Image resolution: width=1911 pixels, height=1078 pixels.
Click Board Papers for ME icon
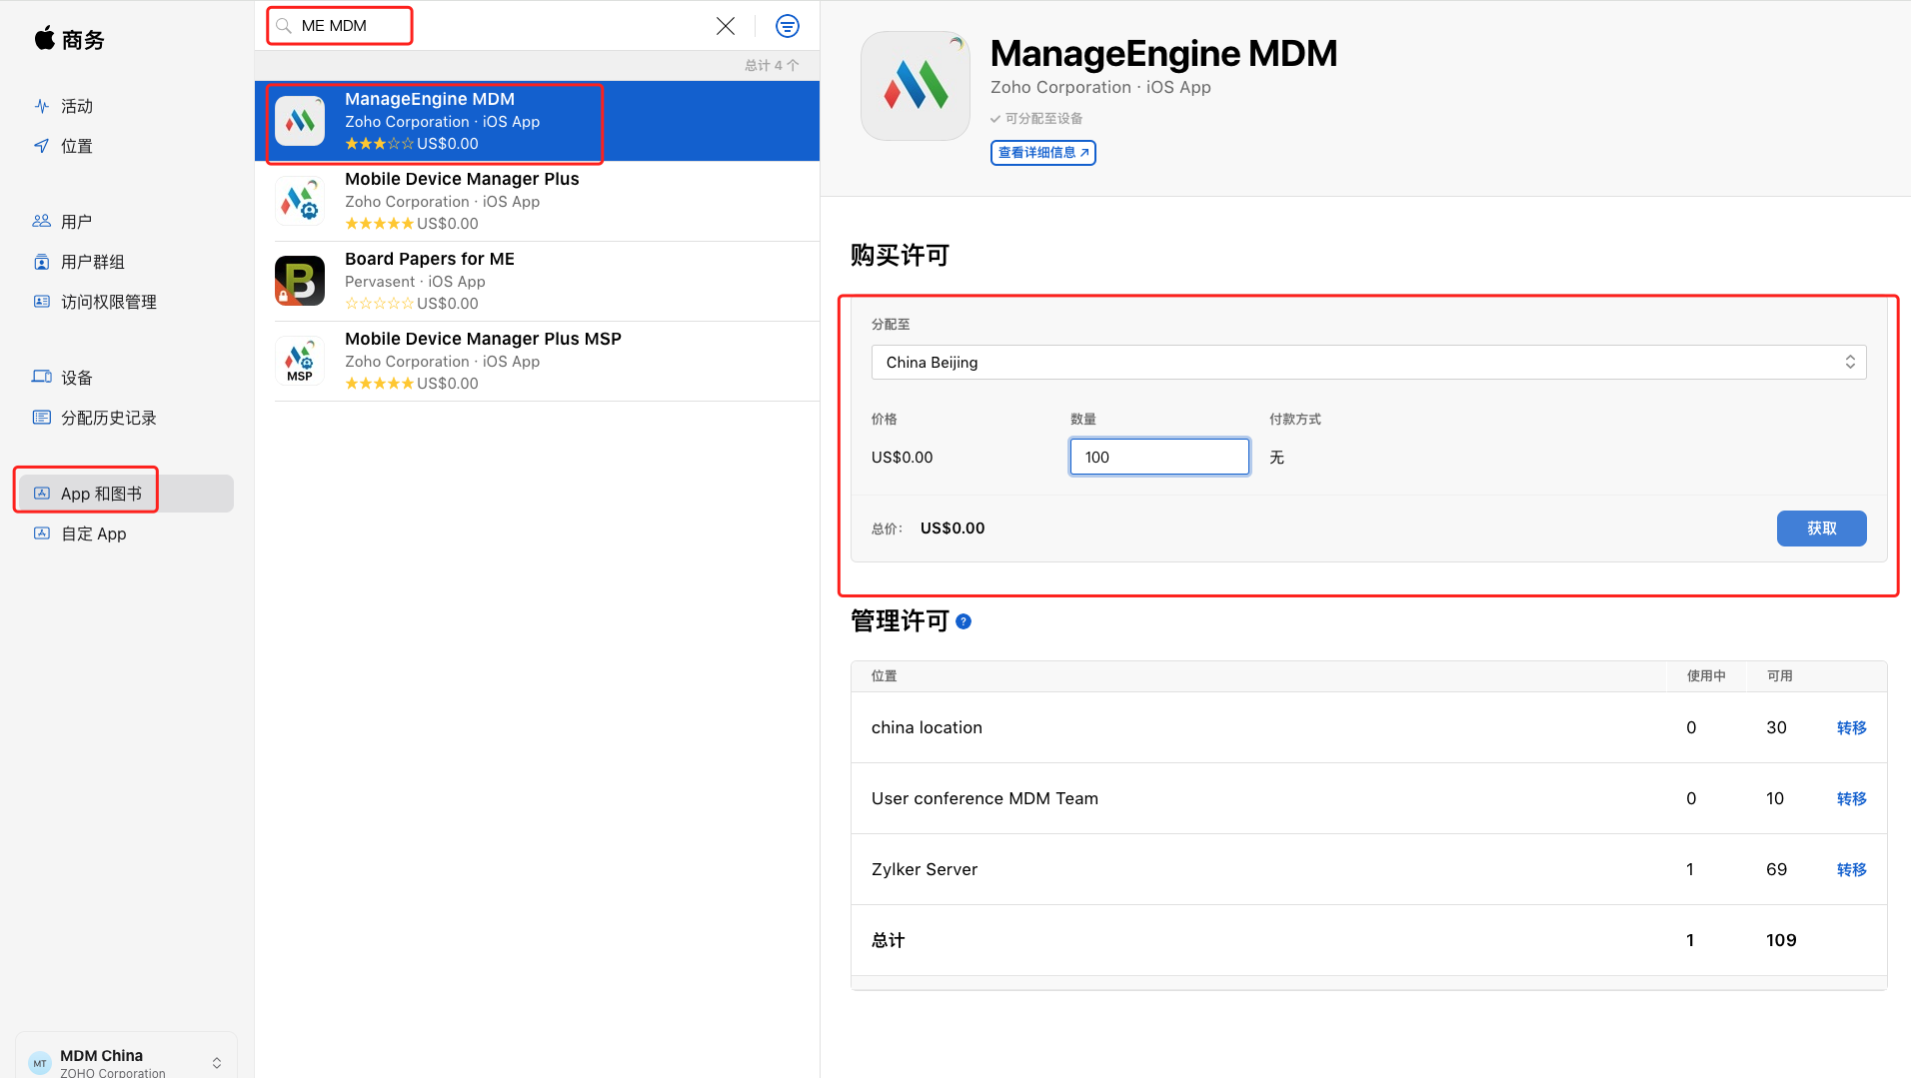[300, 281]
